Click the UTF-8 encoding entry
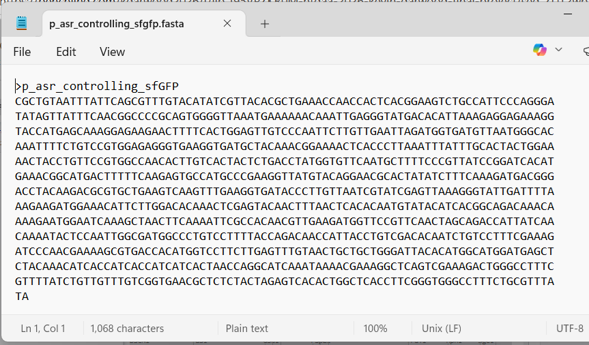 (569, 329)
